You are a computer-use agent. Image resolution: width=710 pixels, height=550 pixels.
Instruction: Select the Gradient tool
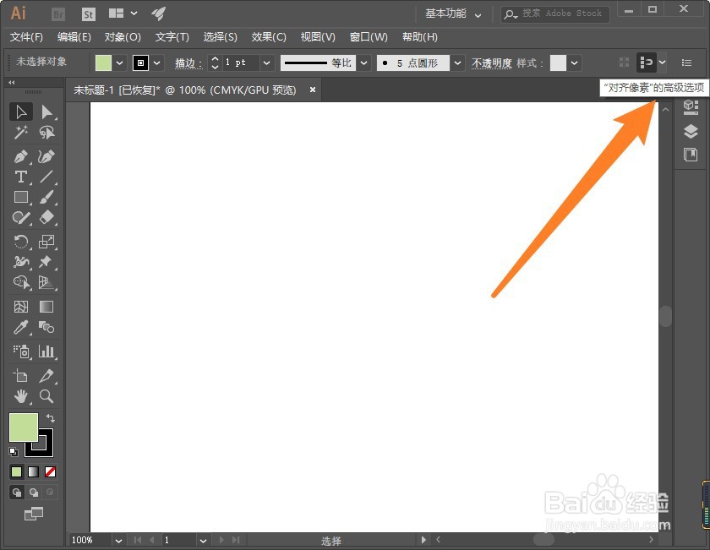click(x=46, y=307)
